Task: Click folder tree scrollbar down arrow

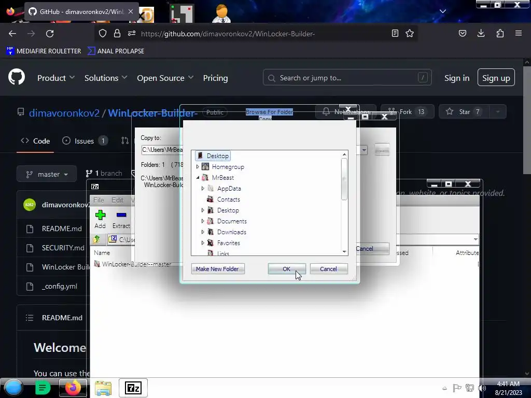Action: point(344,252)
